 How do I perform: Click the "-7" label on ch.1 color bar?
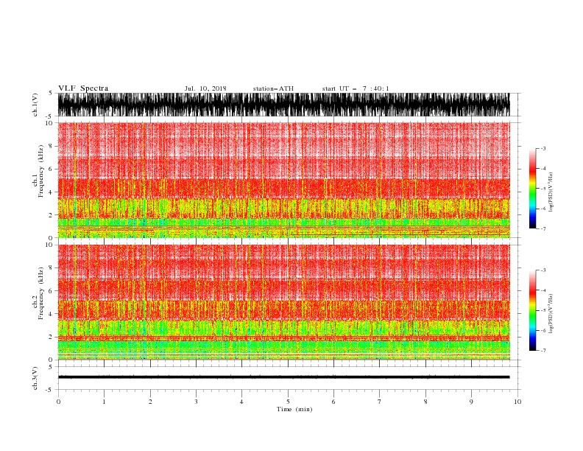click(x=543, y=228)
